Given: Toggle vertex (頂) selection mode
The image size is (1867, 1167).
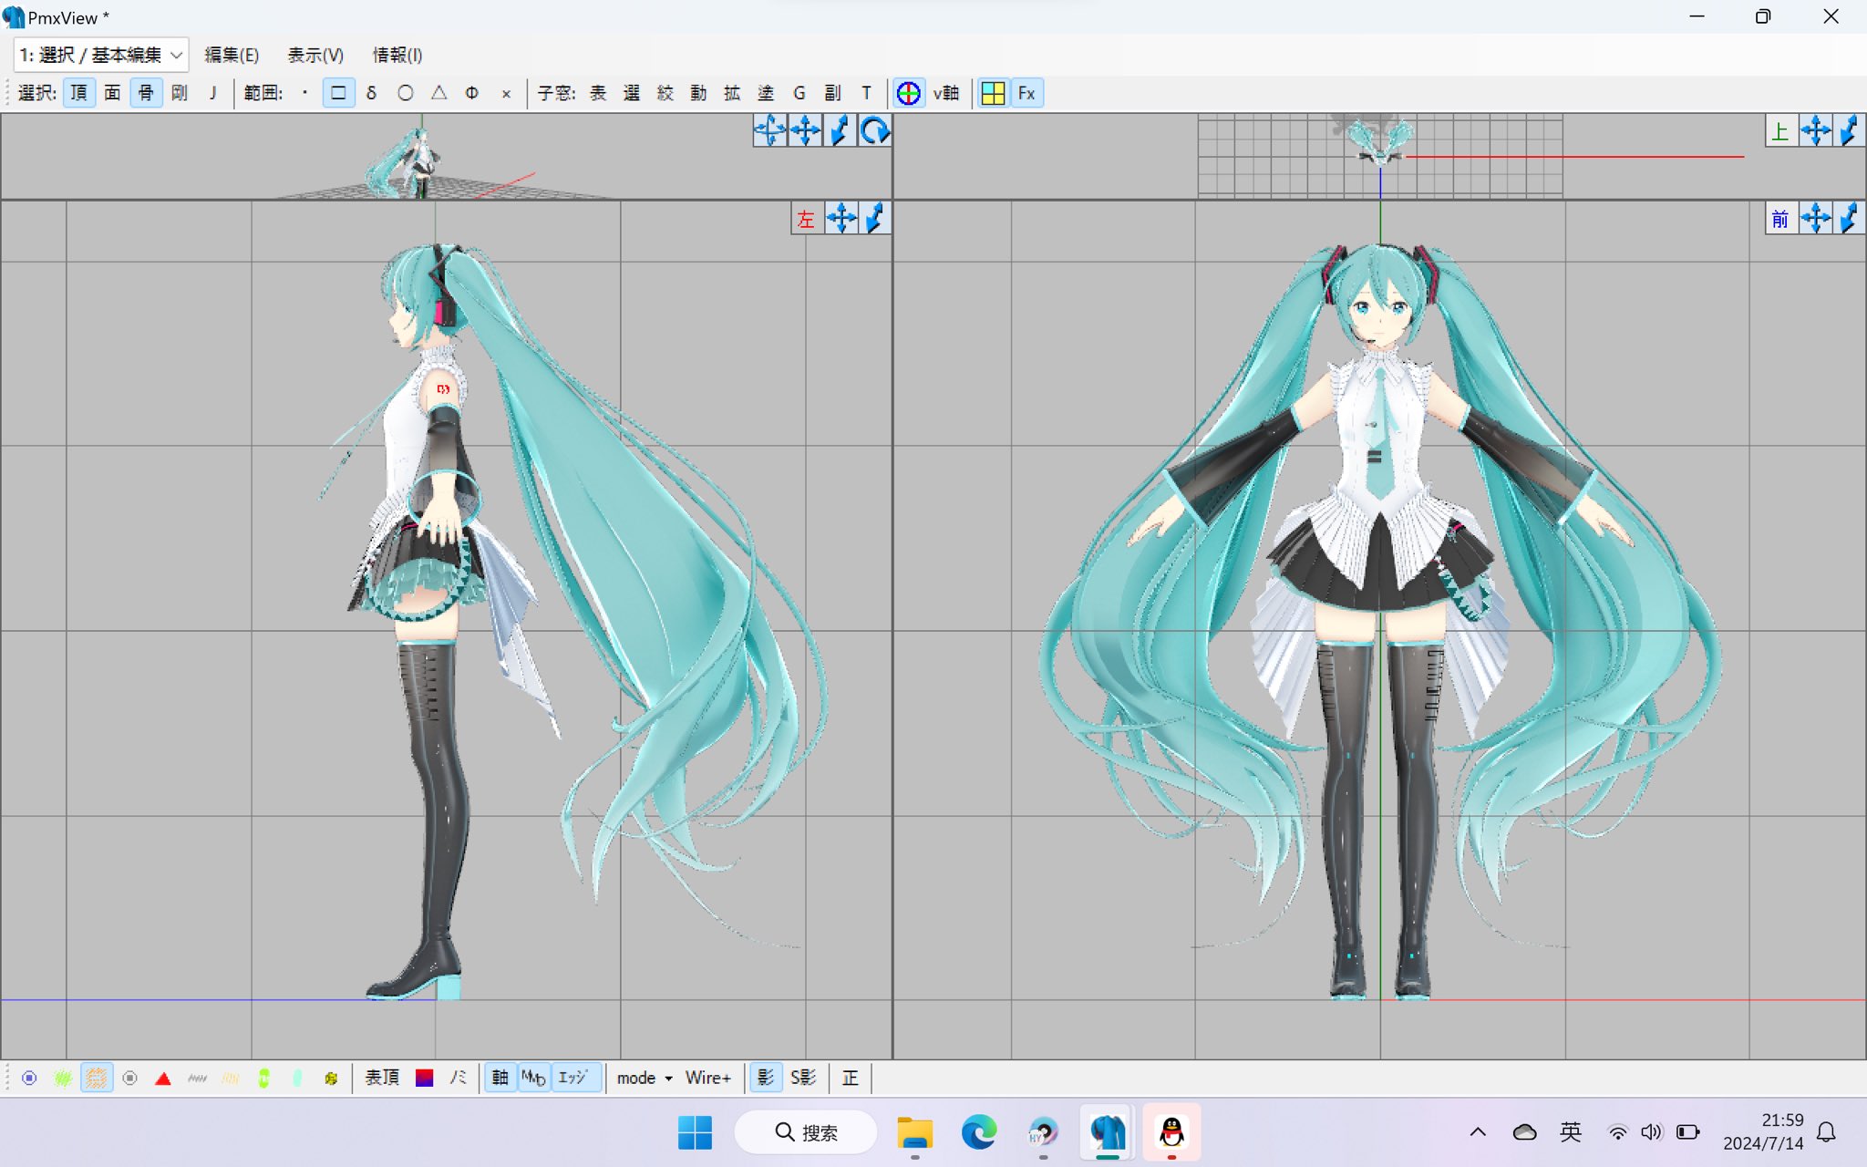Looking at the screenshot, I should tap(79, 93).
